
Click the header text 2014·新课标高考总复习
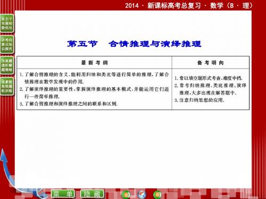click(163, 6)
